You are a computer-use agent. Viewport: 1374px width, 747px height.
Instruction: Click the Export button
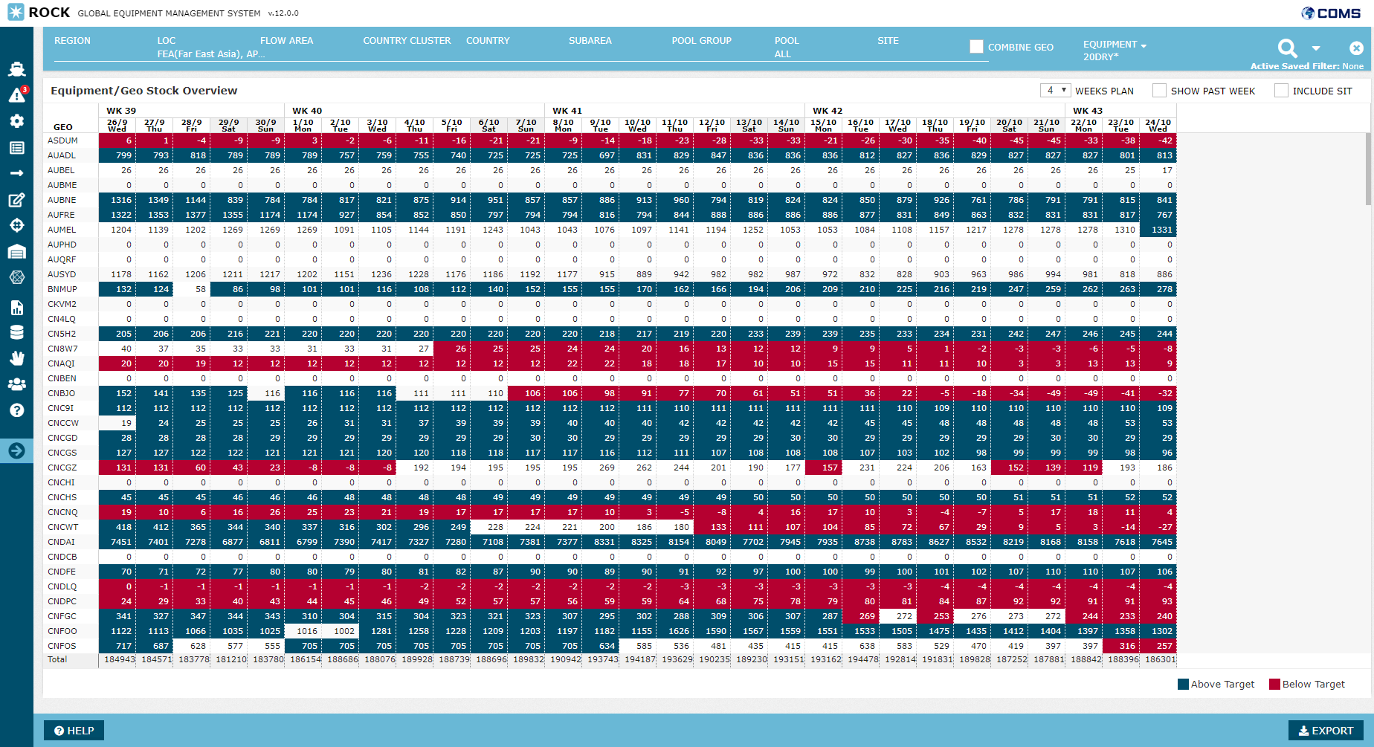pyautogui.click(x=1326, y=731)
